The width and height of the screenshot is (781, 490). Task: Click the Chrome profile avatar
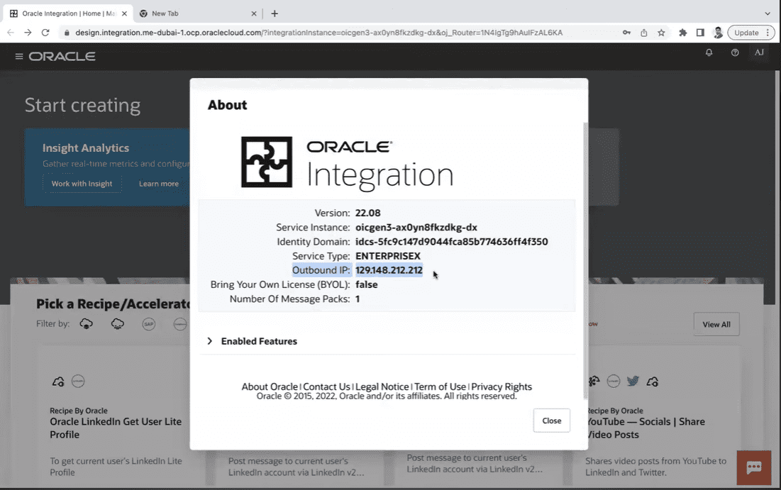tap(718, 33)
